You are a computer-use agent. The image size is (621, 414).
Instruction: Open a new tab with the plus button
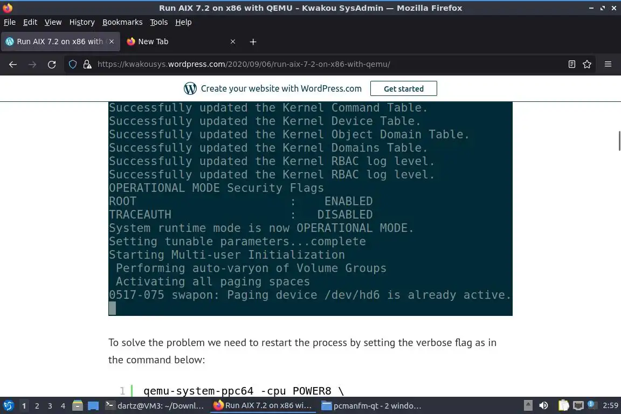click(253, 42)
